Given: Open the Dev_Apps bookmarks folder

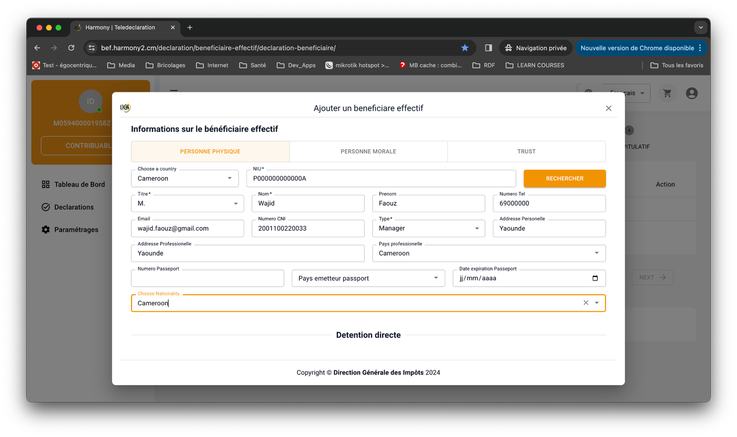Looking at the screenshot, I should [x=296, y=65].
